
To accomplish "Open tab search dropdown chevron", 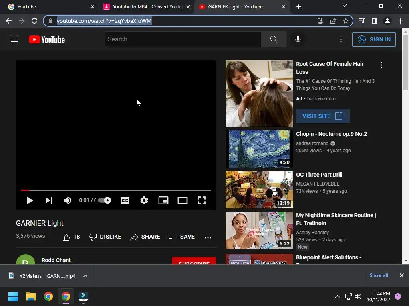I will coord(345,6).
